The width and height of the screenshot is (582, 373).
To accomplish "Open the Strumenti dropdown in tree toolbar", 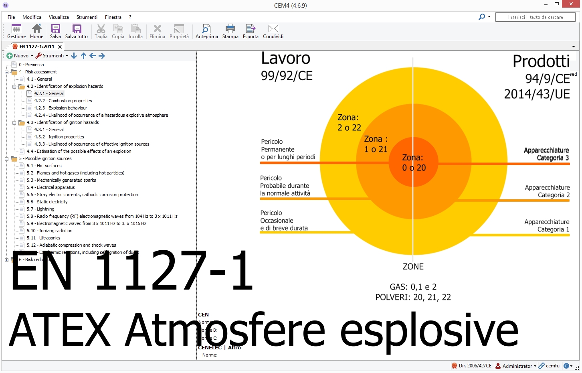I will pyautogui.click(x=53, y=56).
